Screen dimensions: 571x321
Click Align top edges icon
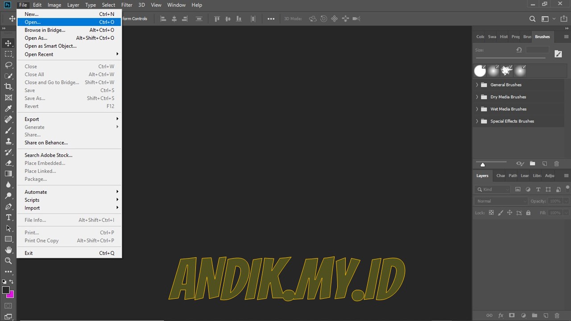(217, 19)
